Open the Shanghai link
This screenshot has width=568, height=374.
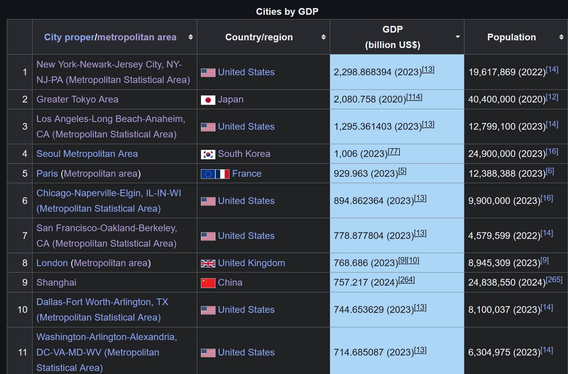click(56, 283)
